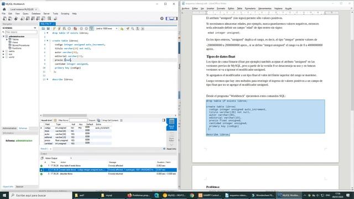The width and height of the screenshot is (354, 199).
Task: Click the explain query magnifier icon
Action: 64,29
